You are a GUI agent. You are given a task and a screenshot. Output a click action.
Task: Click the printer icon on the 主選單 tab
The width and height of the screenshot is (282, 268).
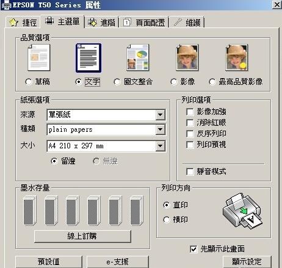tap(49, 21)
